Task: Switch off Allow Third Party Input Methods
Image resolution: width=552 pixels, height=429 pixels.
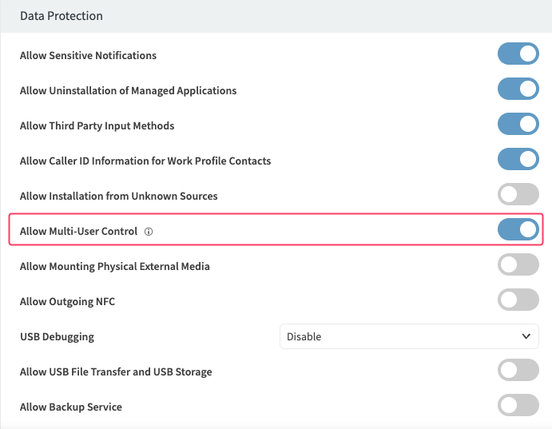Action: point(518,125)
